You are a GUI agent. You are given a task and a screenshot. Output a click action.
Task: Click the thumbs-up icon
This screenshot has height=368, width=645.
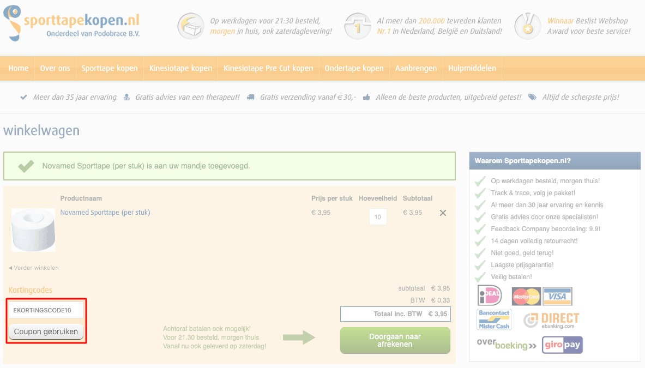(366, 98)
